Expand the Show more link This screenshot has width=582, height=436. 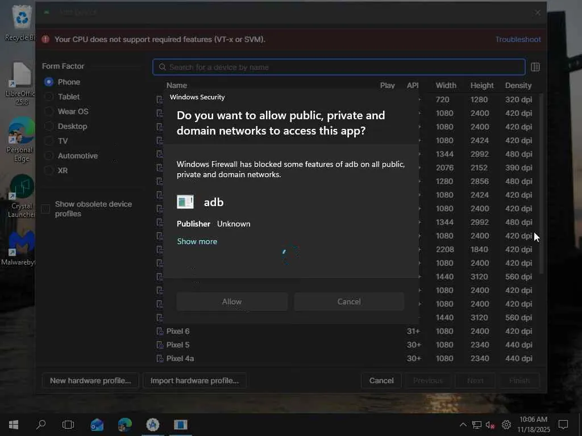(x=197, y=241)
